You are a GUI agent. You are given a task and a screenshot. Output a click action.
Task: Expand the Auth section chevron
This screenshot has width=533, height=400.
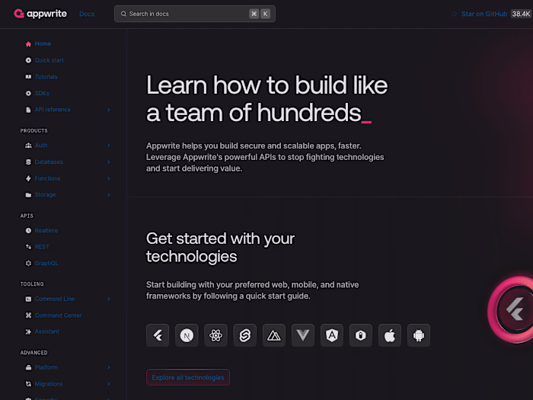(109, 146)
